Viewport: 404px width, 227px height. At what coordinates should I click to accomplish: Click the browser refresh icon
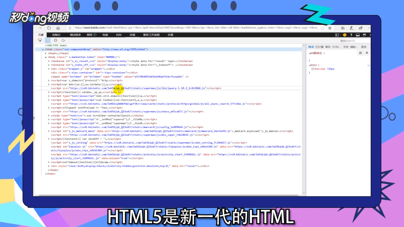(x=49, y=28)
